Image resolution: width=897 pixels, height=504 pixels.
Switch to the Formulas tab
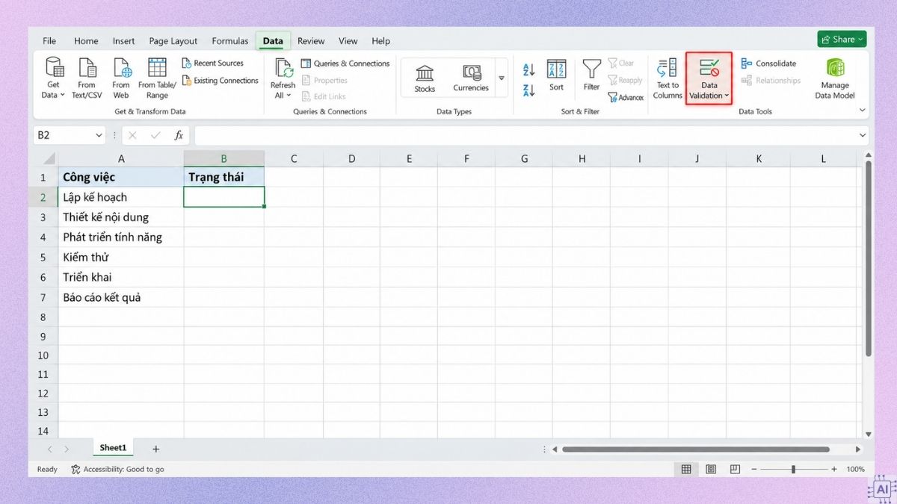coord(230,41)
